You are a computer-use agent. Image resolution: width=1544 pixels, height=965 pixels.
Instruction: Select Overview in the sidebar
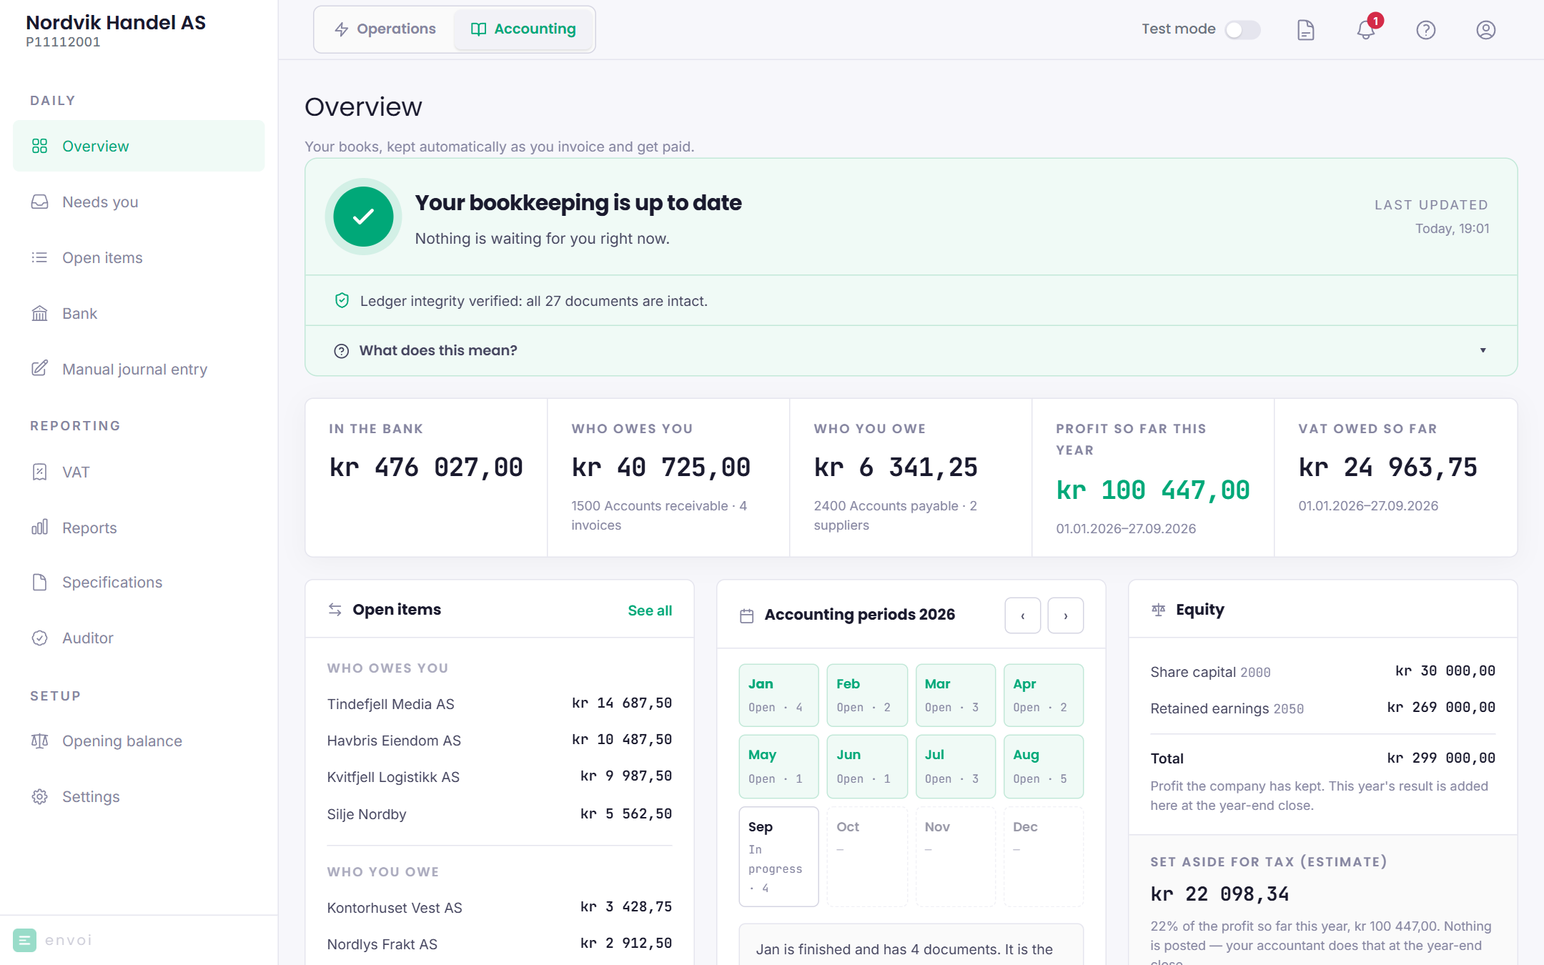pyautogui.click(x=139, y=146)
